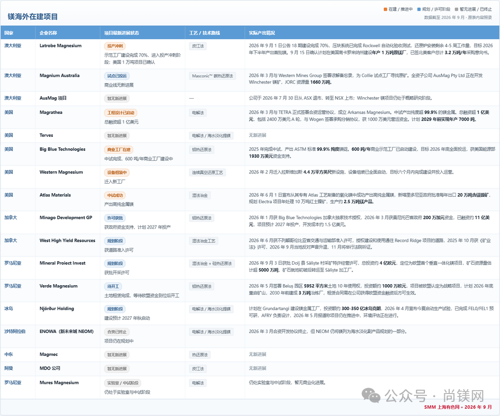Viewport: 500px width, 416px height.
Task: Click the 规划阶段 badge in the Njörður Holding row
Action: click(x=115, y=309)
